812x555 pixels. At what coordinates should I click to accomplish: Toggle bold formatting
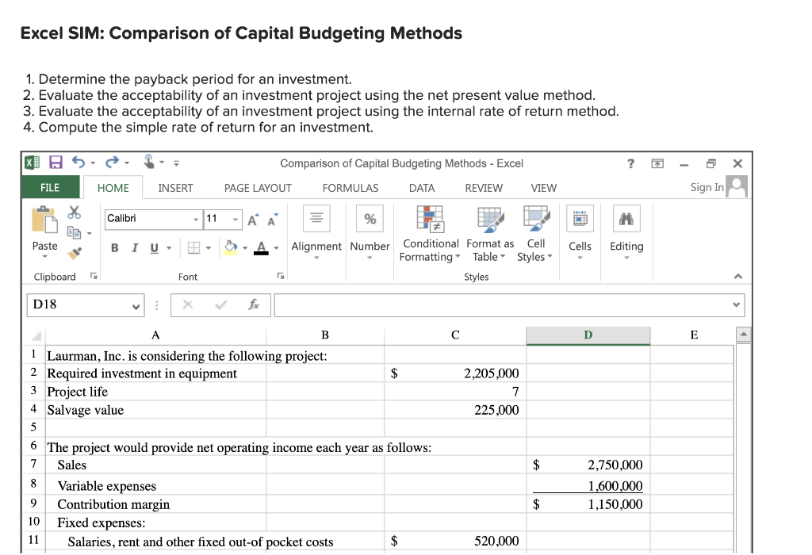point(115,247)
